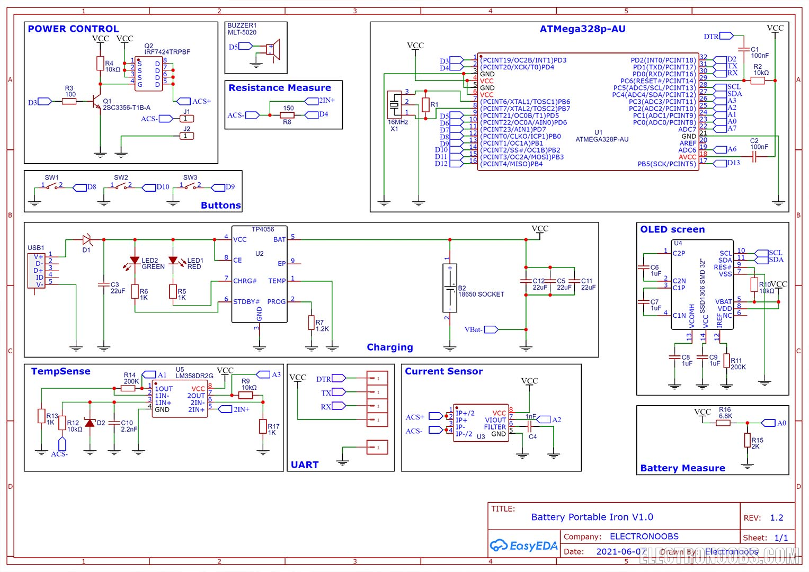Image resolution: width=809 pixels, height=572 pixels.
Task: Select the B2 18650 socket battery symbol
Action: coord(450,288)
